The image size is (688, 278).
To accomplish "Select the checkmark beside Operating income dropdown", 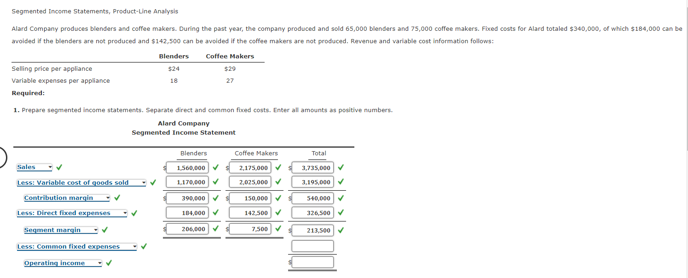I will pos(110,263).
